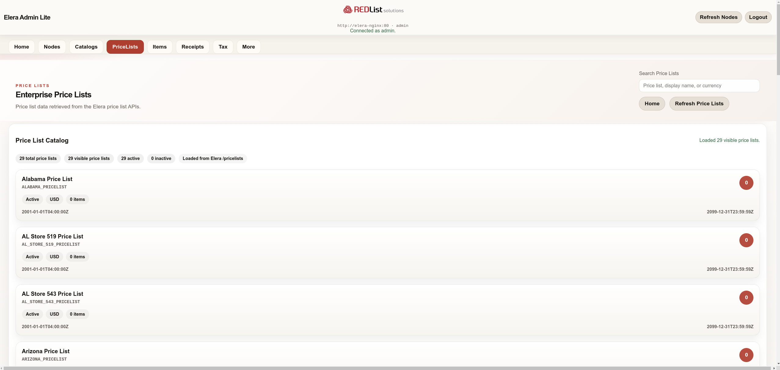Click AL Store 519 red count badge
The width and height of the screenshot is (780, 370).
click(746, 240)
